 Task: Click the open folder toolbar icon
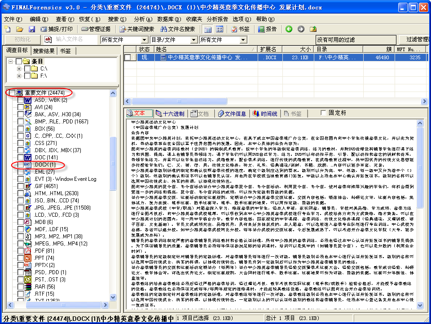pyautogui.click(x=19, y=29)
